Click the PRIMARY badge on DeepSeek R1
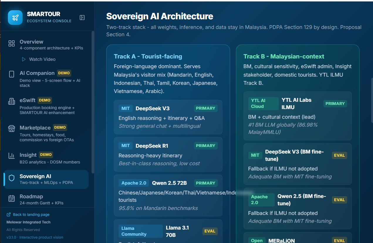 (205, 146)
